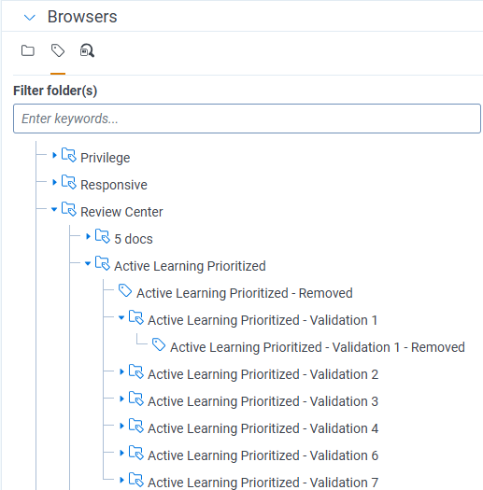Expand the Validation 2 folder arrow

122,371
